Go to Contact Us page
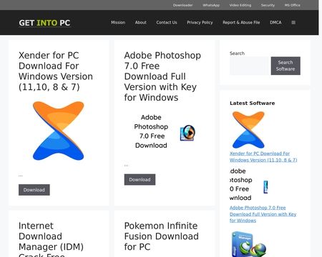The image size is (322, 257). tap(167, 22)
